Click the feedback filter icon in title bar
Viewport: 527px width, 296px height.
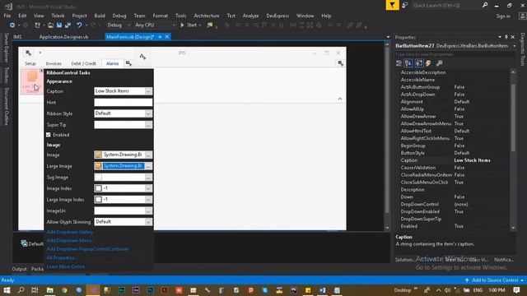point(392,5)
